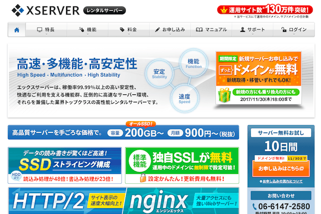Open the 独自SSLが無料 banner

[x=182, y=165]
